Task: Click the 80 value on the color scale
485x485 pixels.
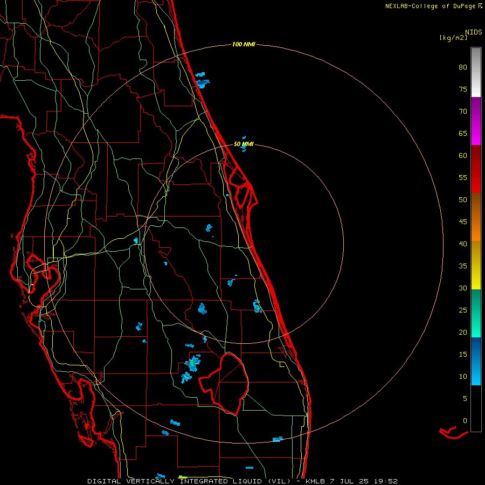Action: tap(463, 67)
